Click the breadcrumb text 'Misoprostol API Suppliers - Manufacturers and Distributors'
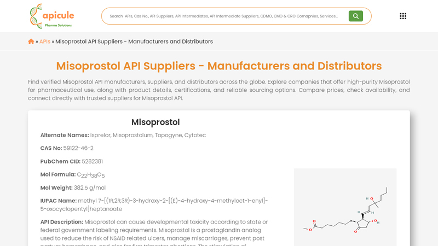The width and height of the screenshot is (438, 246). [x=134, y=42]
